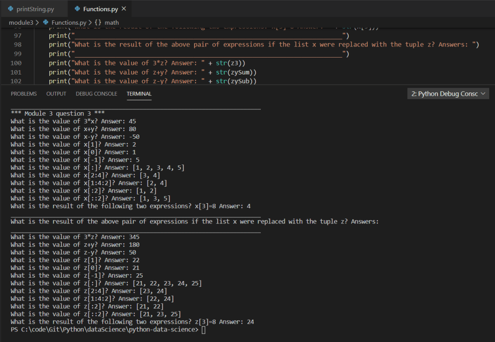Click line number 100 in the gutter
This screenshot has height=342, width=495.
coord(15,63)
